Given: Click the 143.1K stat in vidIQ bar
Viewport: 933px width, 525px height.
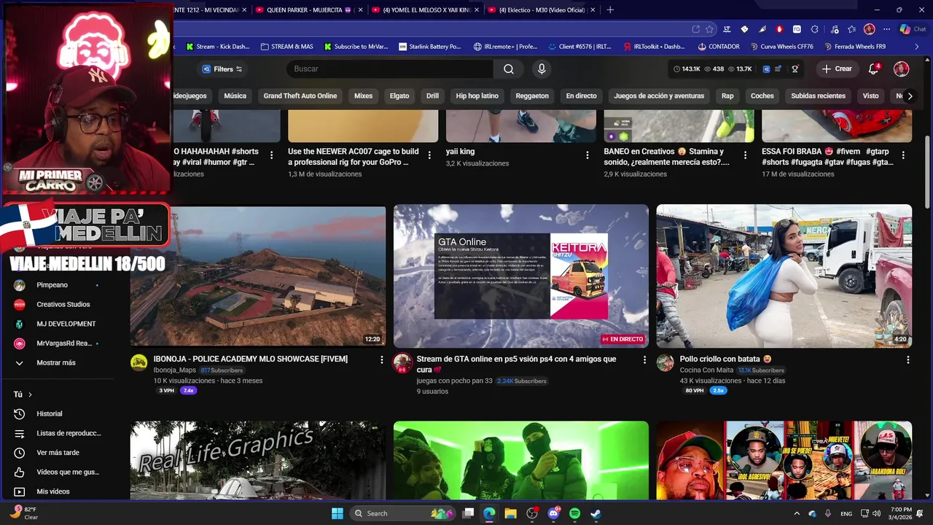Looking at the screenshot, I should tap(687, 69).
